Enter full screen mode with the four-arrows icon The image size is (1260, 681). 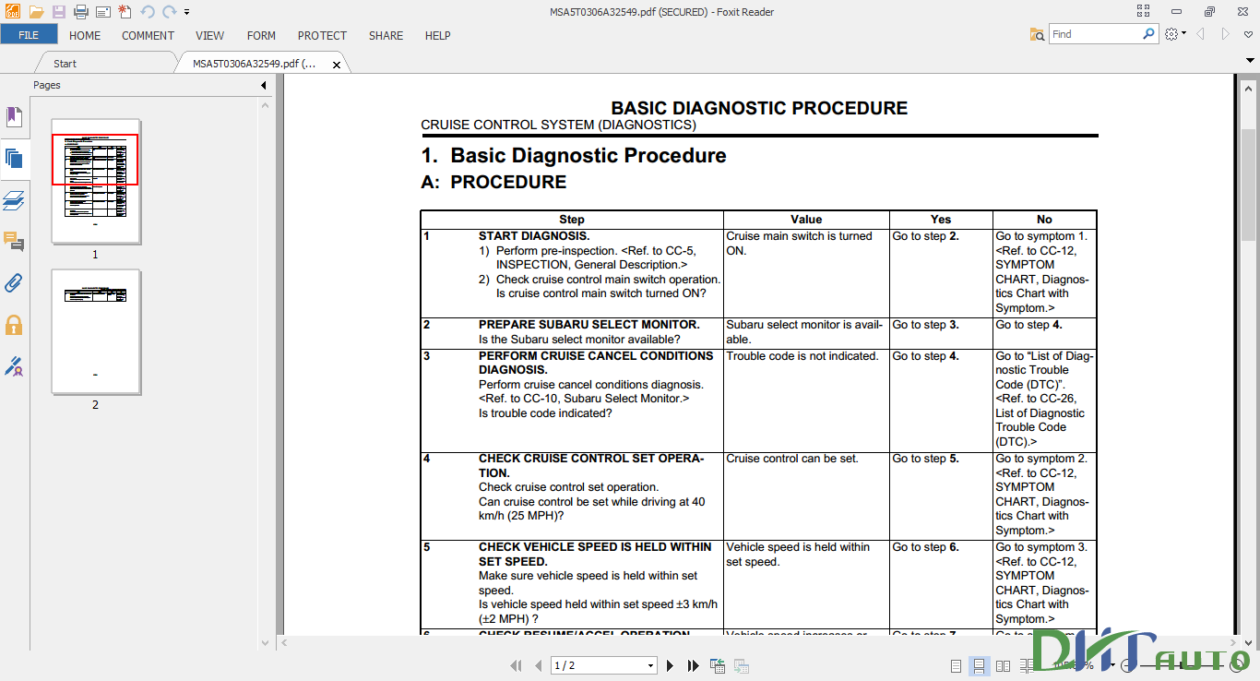click(x=1144, y=12)
